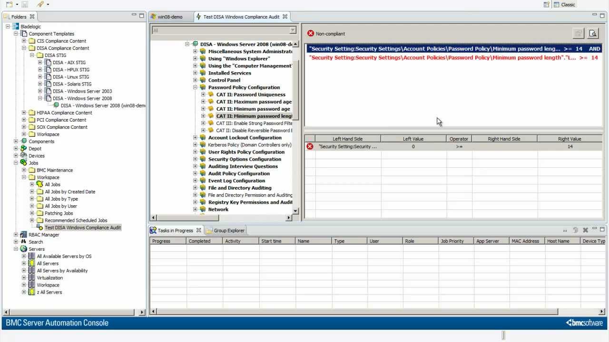Select CAT II: Minimum password age rule icon

pyautogui.click(x=211, y=109)
